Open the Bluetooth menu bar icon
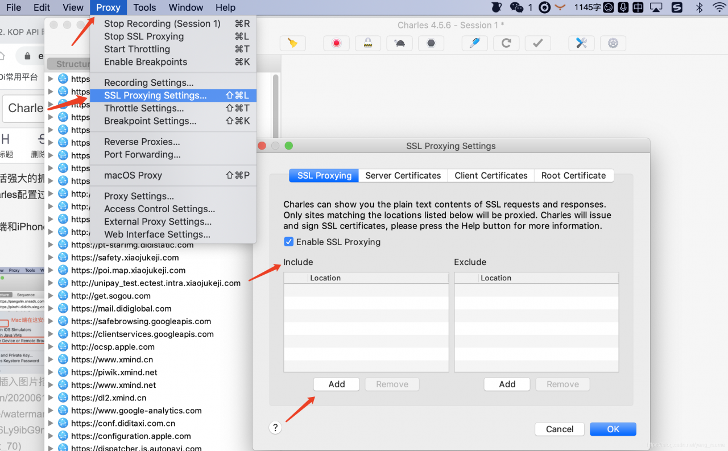 pos(700,7)
